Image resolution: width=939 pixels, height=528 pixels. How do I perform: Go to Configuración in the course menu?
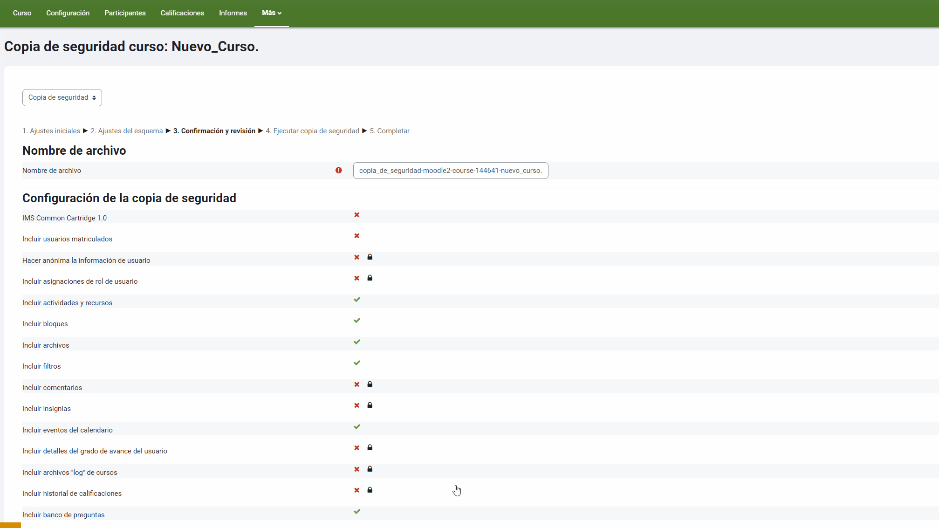[68, 13]
